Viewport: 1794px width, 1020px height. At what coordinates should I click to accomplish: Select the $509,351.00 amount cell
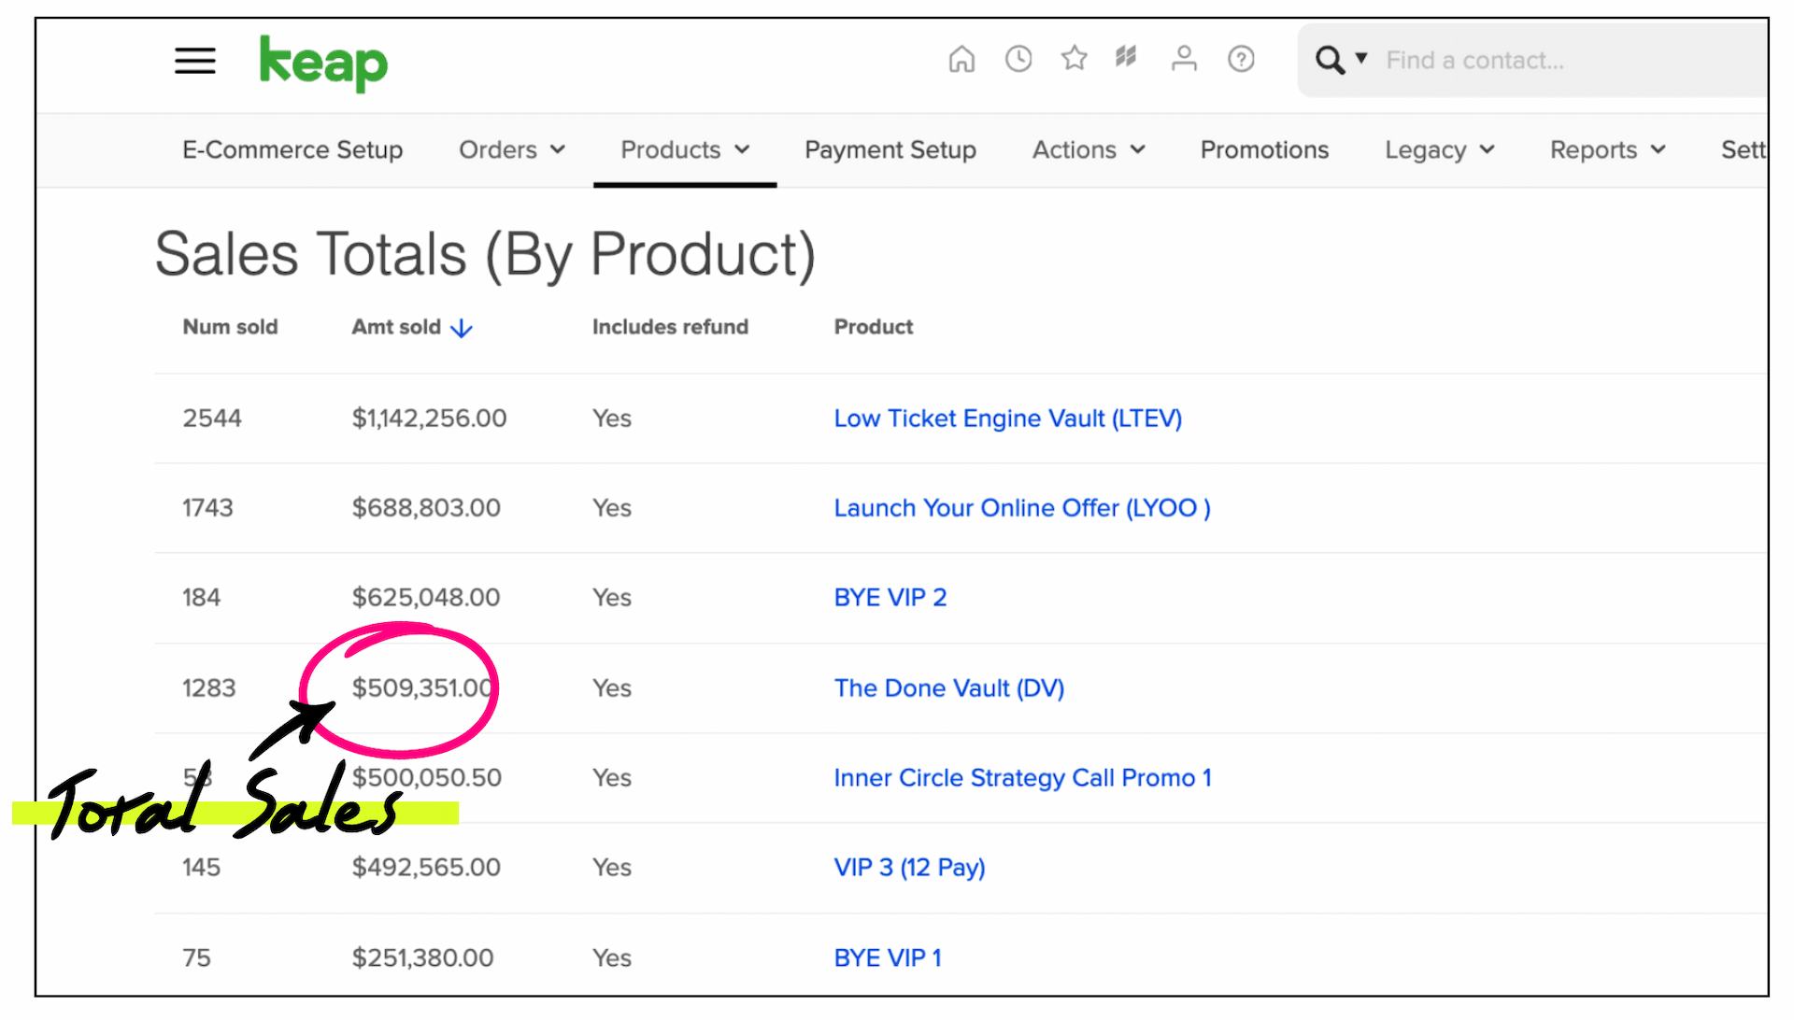(x=422, y=688)
